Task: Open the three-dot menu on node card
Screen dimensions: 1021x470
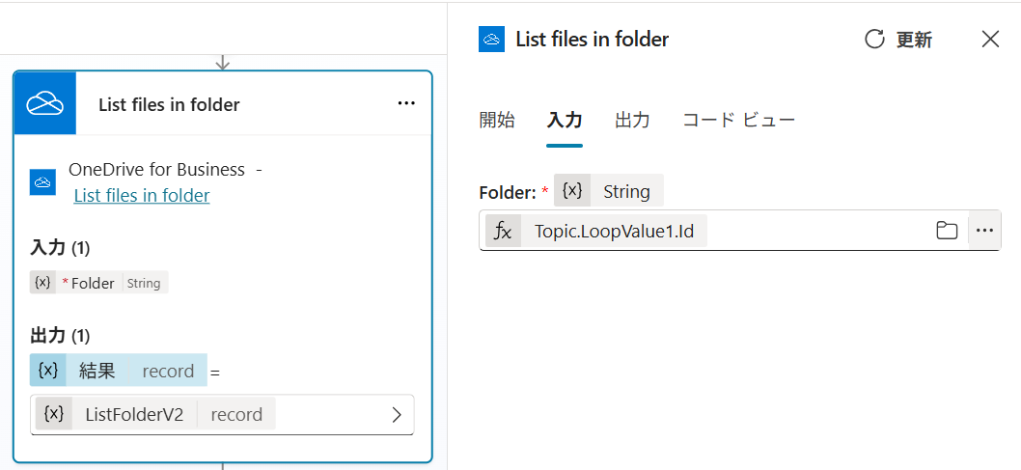Action: click(406, 103)
